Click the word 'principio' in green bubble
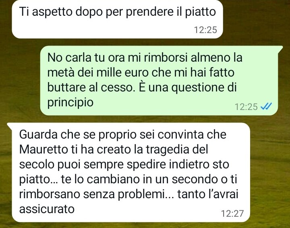290x228 pixels. coord(70,102)
